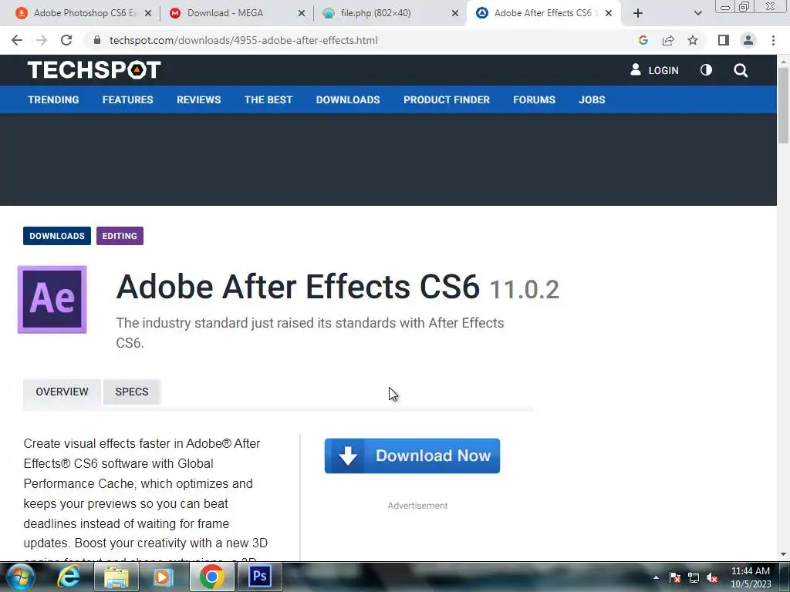Switch to Download - MEGA tab
The image size is (790, 592).
[237, 13]
